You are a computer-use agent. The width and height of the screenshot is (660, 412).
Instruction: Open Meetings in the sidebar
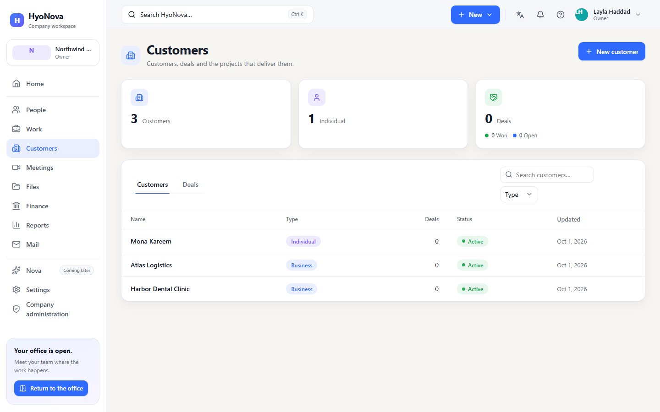point(53,168)
